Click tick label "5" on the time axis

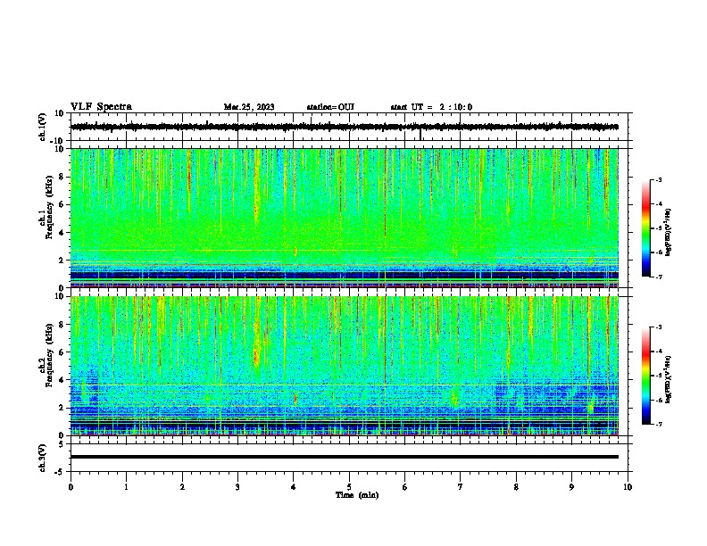click(349, 487)
